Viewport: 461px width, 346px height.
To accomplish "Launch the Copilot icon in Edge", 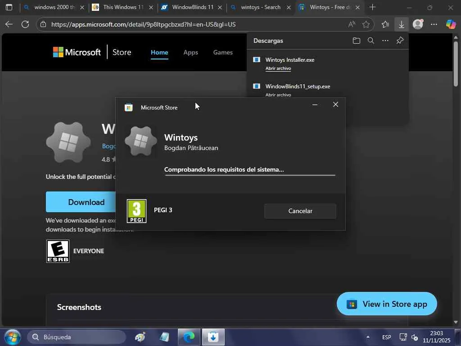I will tap(451, 24).
